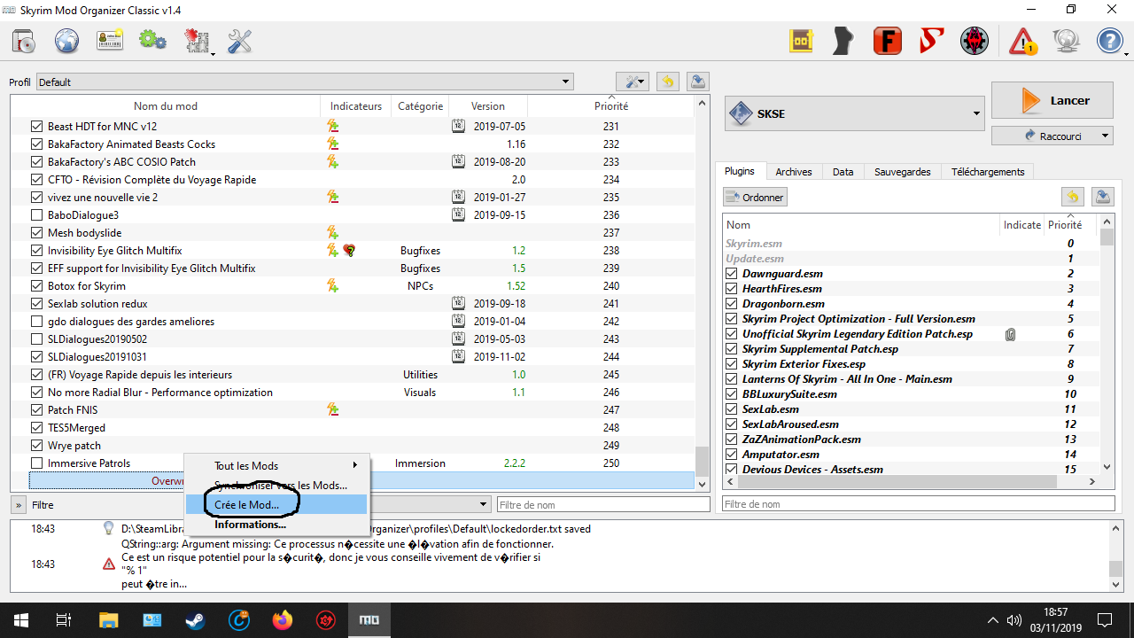Switch to the Sauvegardes tab
Image resolution: width=1134 pixels, height=638 pixels.
(902, 172)
